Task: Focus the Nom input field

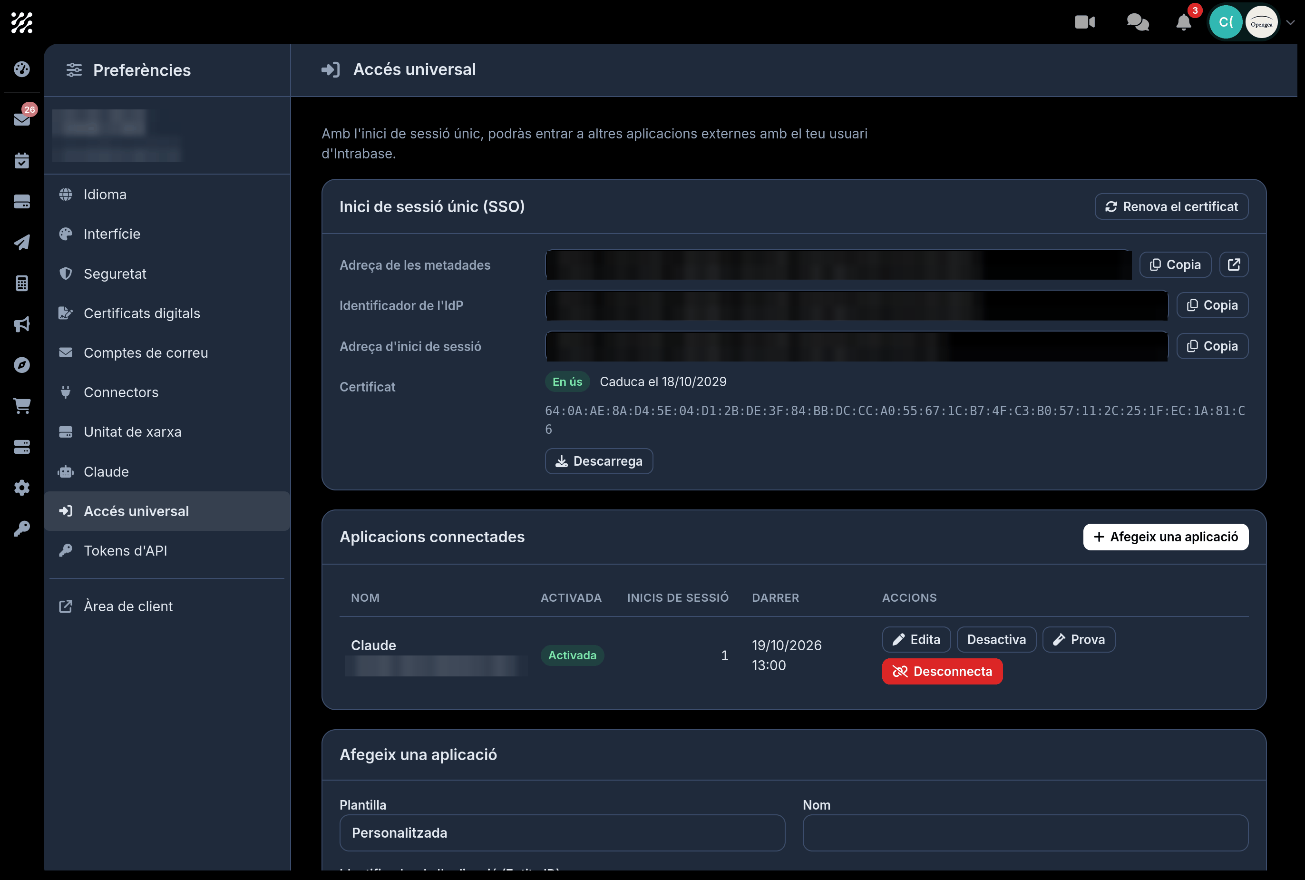Action: point(1025,832)
